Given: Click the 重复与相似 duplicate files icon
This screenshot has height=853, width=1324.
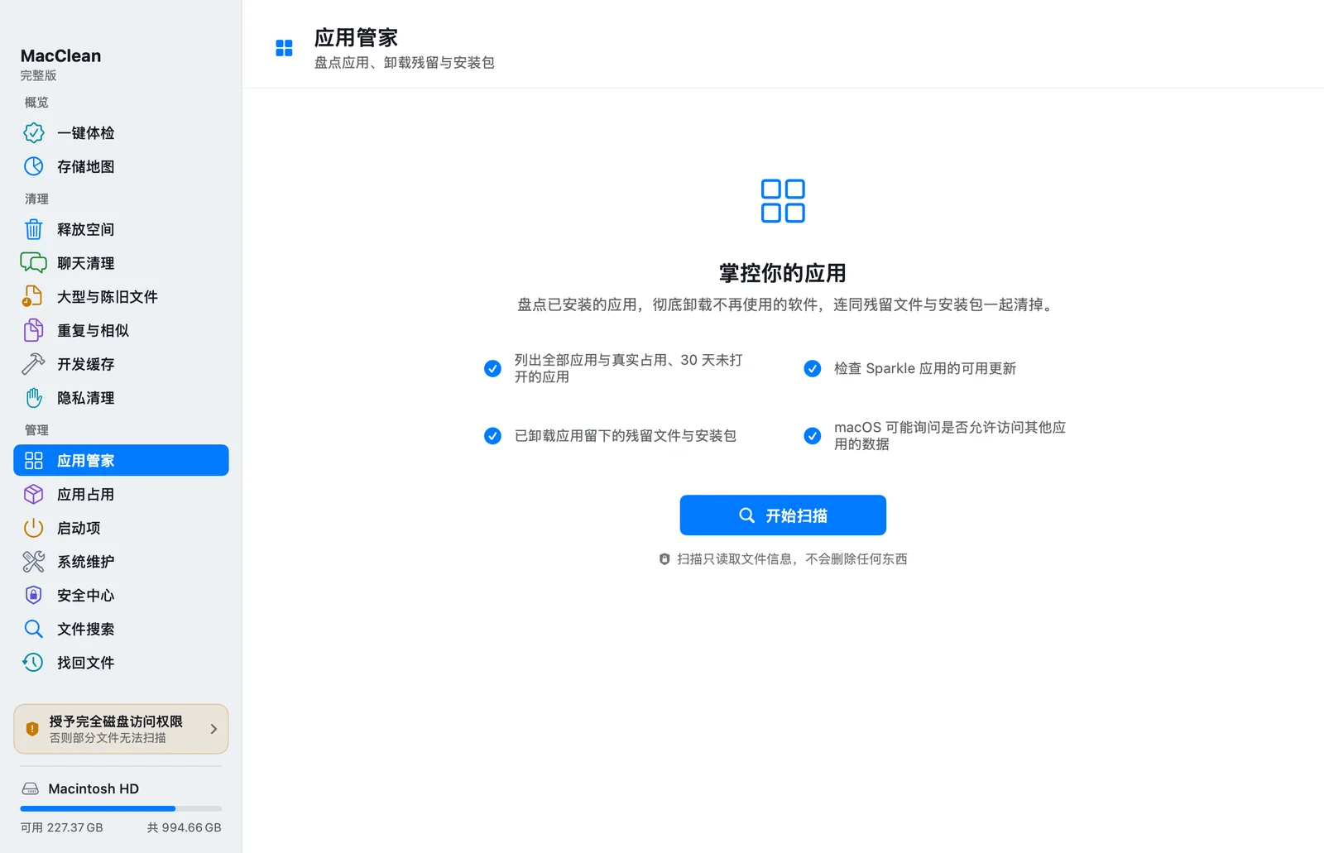Looking at the screenshot, I should (33, 330).
